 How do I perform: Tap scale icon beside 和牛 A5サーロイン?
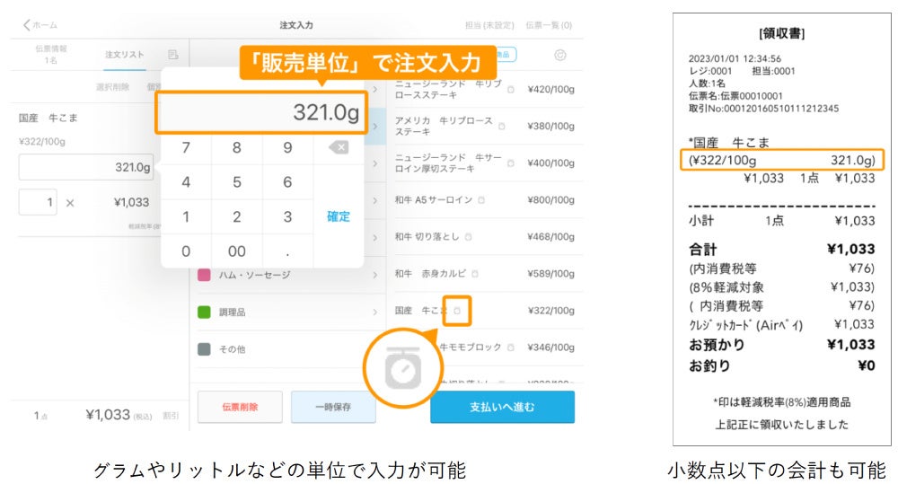pyautogui.click(x=481, y=200)
